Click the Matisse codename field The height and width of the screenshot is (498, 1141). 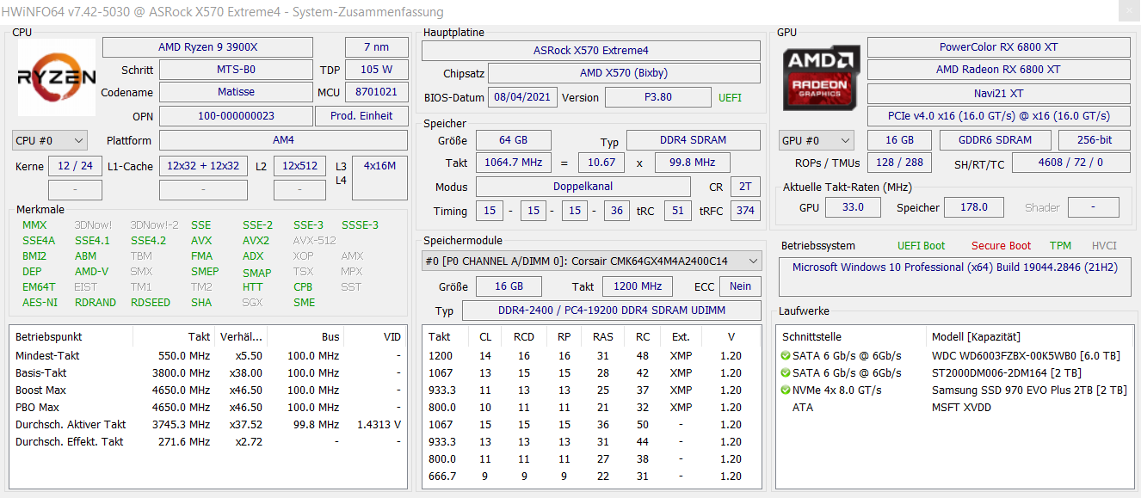pos(236,92)
